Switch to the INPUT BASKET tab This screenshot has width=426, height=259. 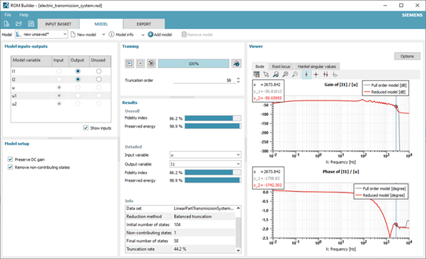coord(58,24)
